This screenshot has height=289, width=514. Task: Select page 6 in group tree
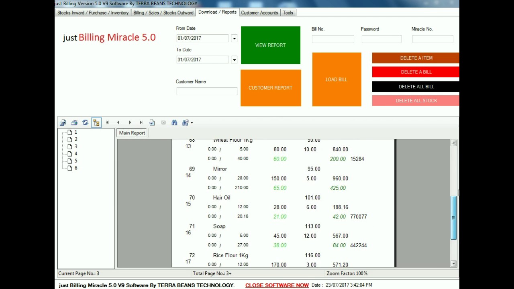pos(73,168)
